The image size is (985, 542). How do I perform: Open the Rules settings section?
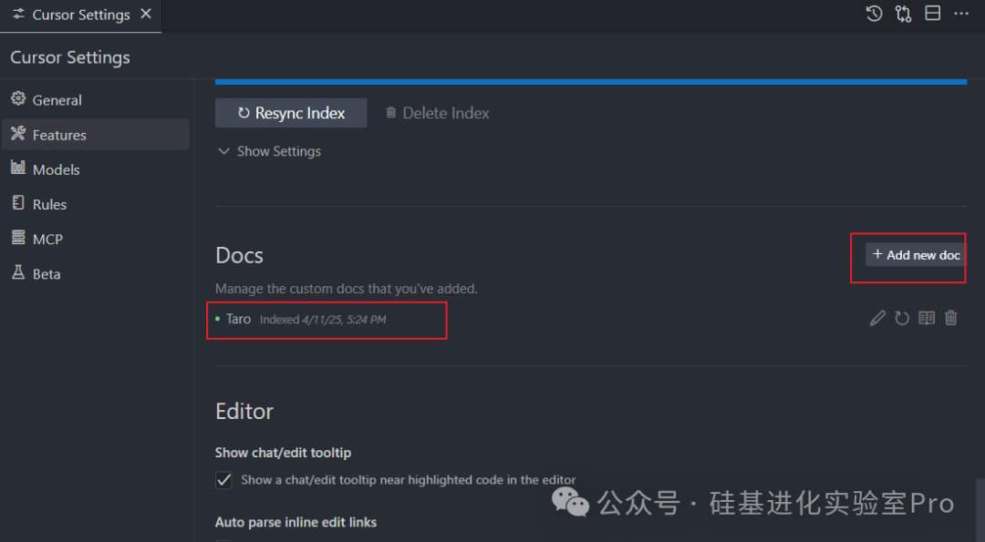coord(96,204)
